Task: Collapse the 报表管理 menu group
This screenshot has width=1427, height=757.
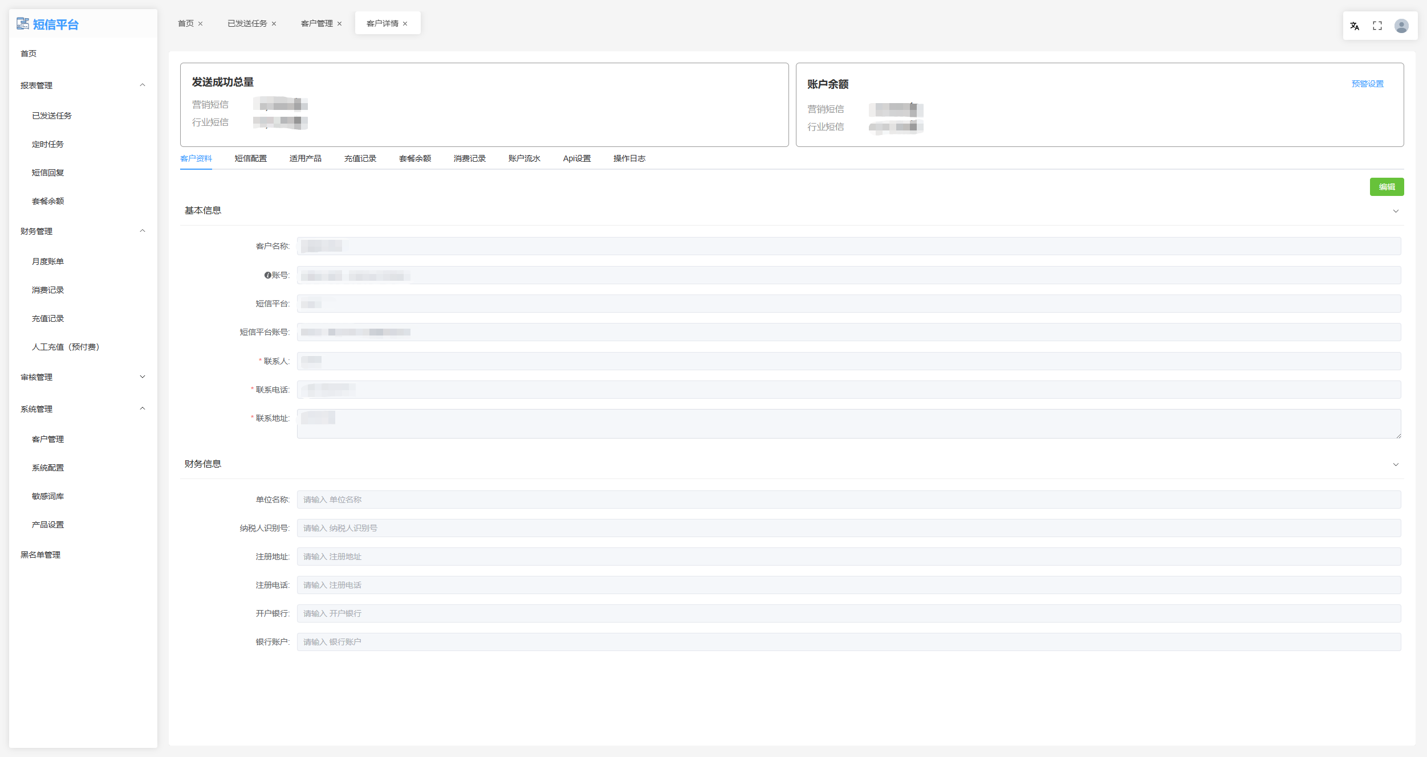Action: click(x=143, y=85)
